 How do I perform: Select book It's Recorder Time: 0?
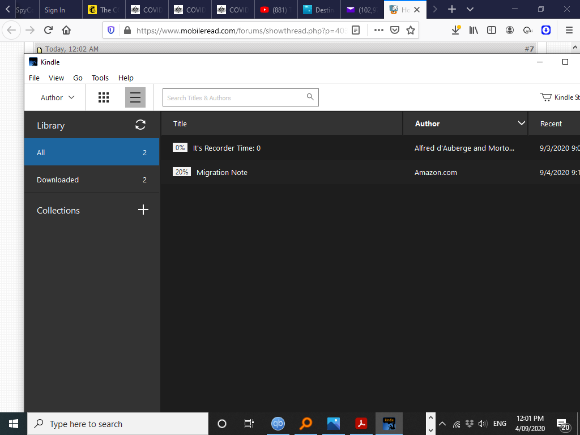[x=370, y=148]
